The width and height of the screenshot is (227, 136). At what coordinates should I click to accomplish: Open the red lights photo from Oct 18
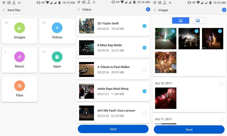(x=166, y=98)
